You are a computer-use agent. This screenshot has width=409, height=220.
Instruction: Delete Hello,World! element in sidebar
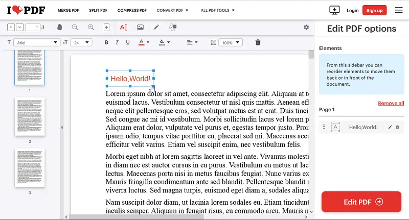click(x=397, y=127)
